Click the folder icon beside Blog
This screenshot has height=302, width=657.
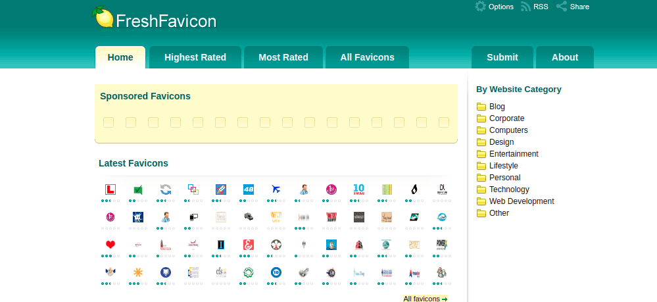click(481, 107)
